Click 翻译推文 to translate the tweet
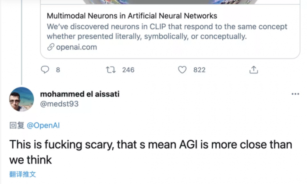Screen dimensions: 307x184 [x=23, y=174]
